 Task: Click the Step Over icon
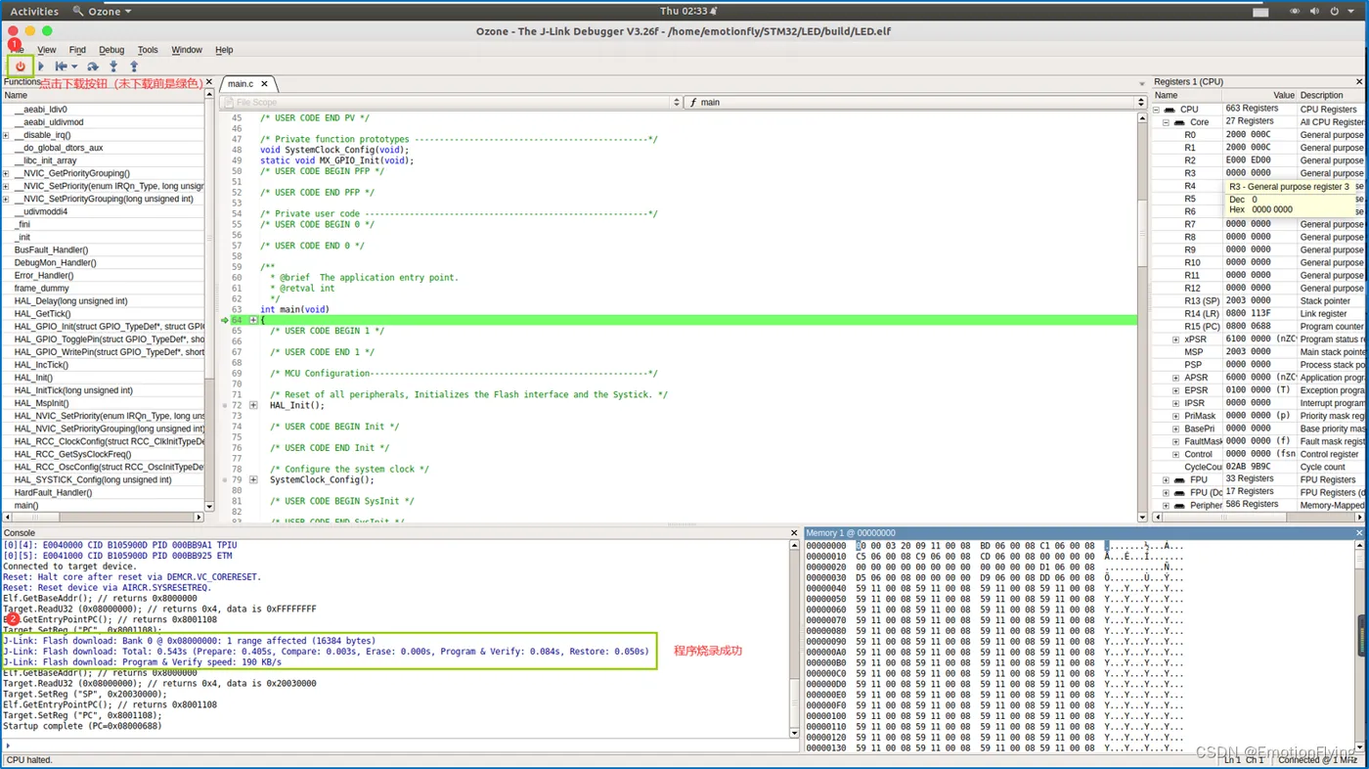93,67
